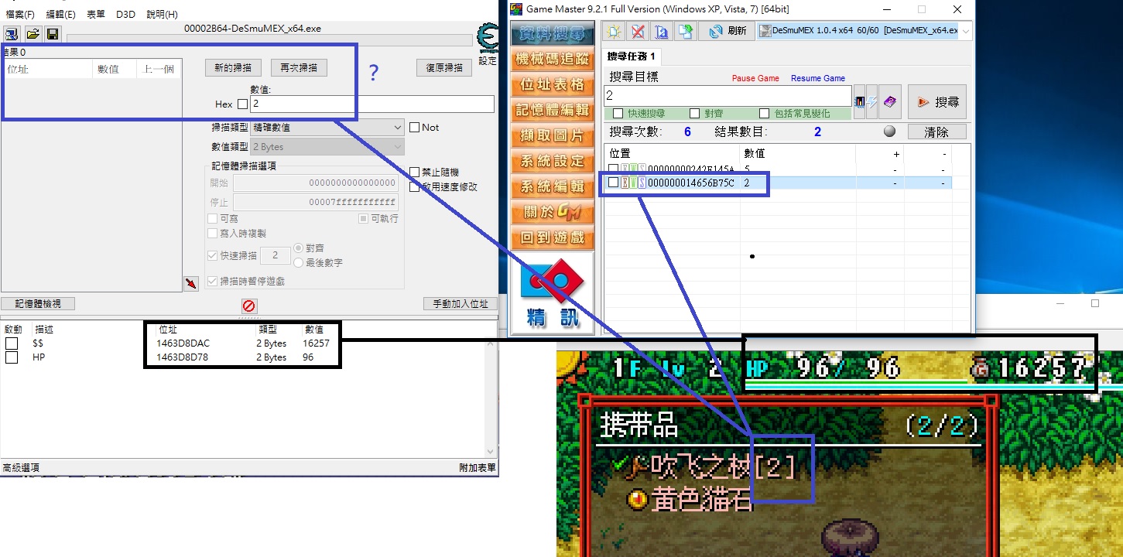Enable the 啟用速度修改 checkbox
1123x557 pixels.
pyautogui.click(x=415, y=186)
